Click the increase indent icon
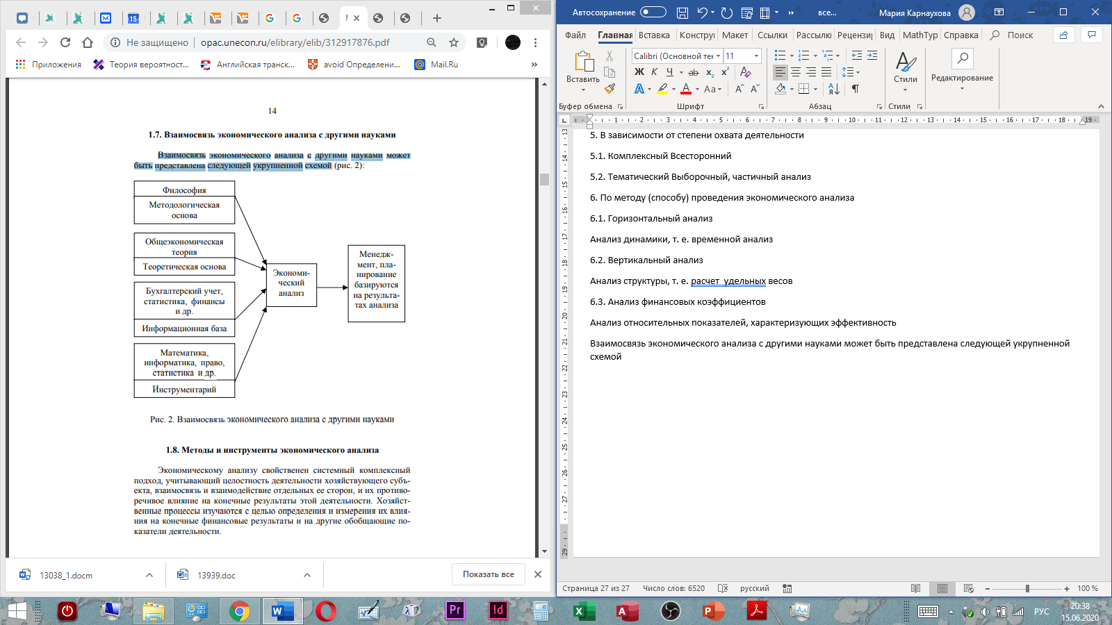The height and width of the screenshot is (625, 1112). (x=872, y=56)
